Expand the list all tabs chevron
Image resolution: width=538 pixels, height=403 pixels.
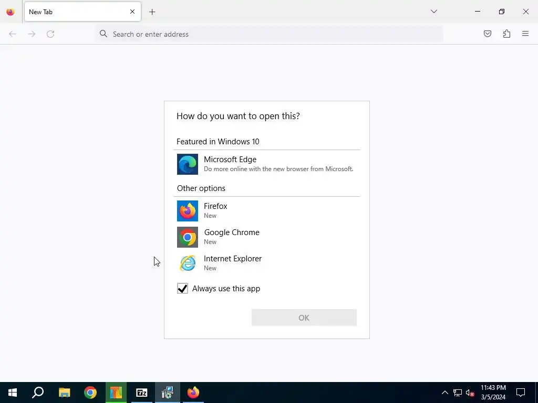tap(433, 12)
